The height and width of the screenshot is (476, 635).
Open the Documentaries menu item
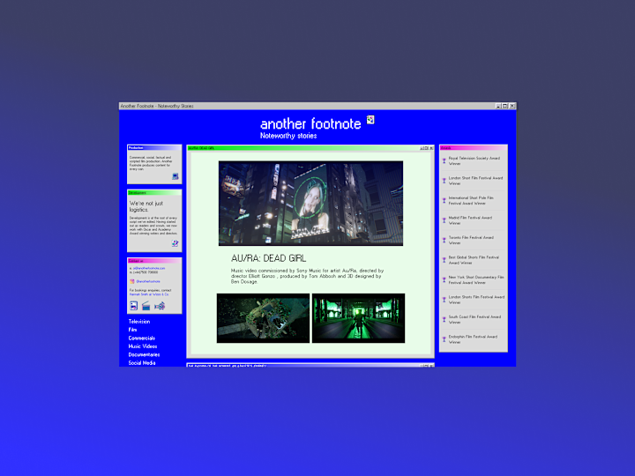point(144,354)
